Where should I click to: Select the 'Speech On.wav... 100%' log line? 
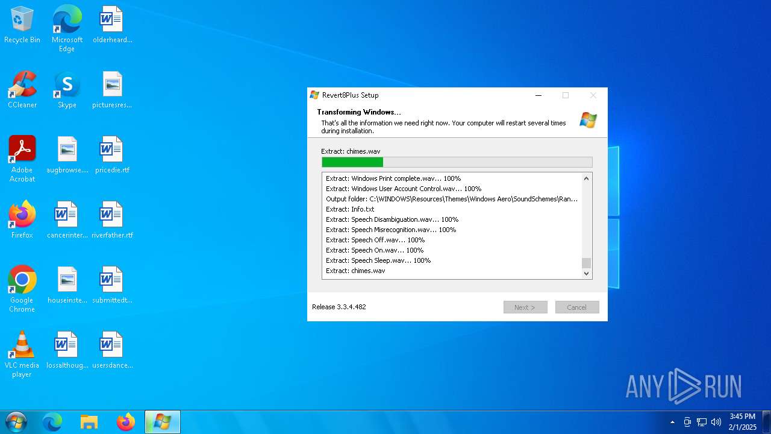(375, 250)
